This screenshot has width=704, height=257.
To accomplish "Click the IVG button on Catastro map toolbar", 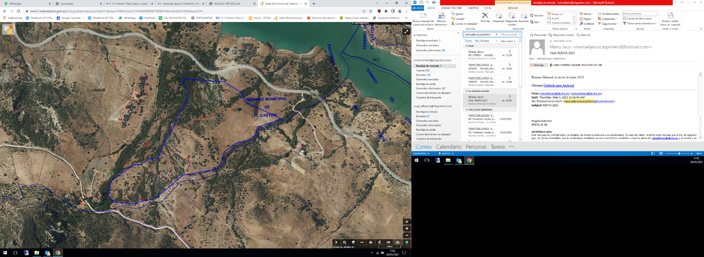I will point(388,242).
